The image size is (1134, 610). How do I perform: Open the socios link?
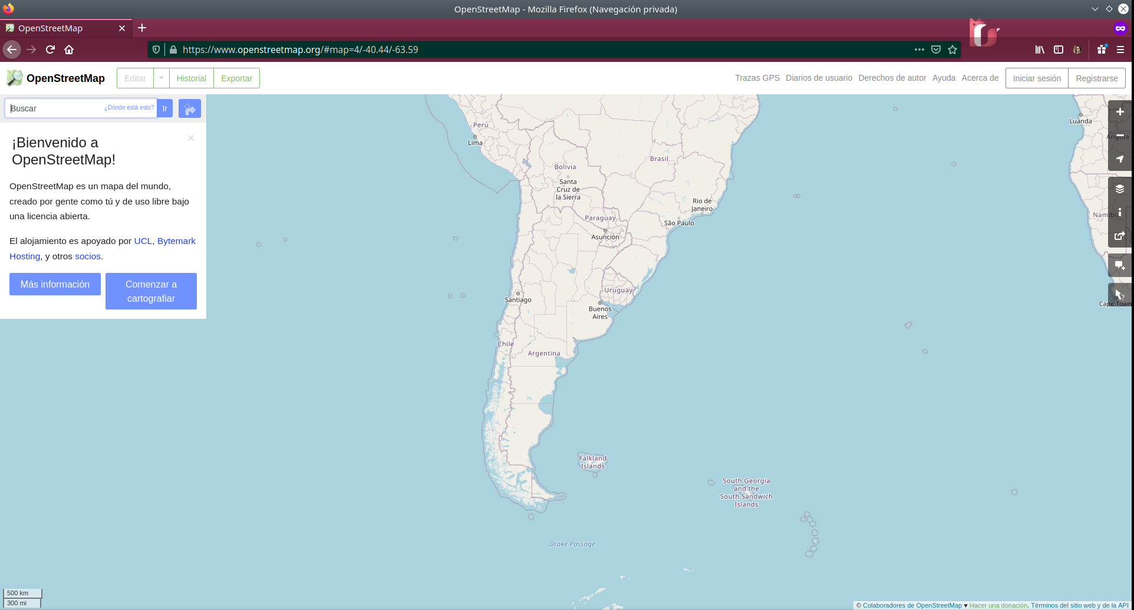click(x=88, y=256)
